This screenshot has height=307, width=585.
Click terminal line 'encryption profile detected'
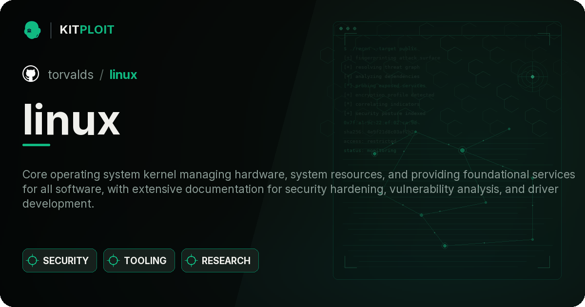coord(389,95)
